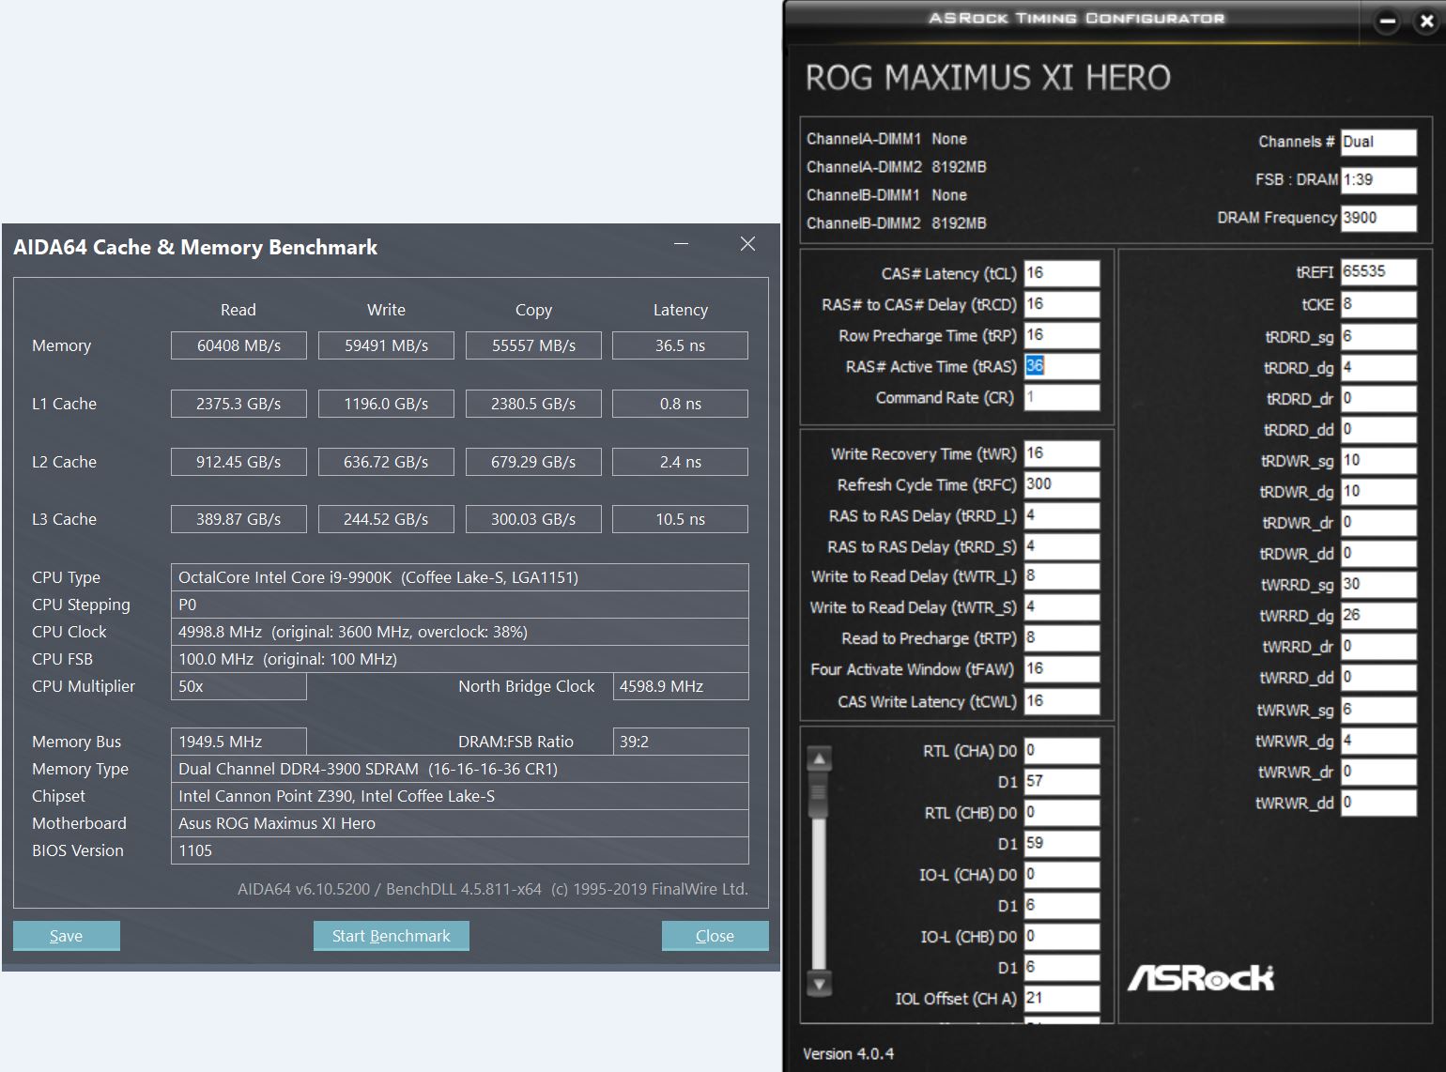Click the CAS Write Latency (tCWL) field

(1061, 701)
